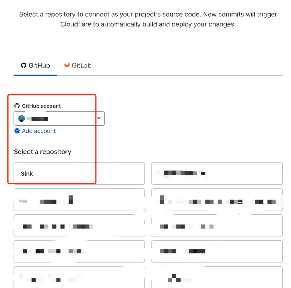Choose the third-row repository in the left column
Viewport: 291px width, 288px height.
pos(79,226)
